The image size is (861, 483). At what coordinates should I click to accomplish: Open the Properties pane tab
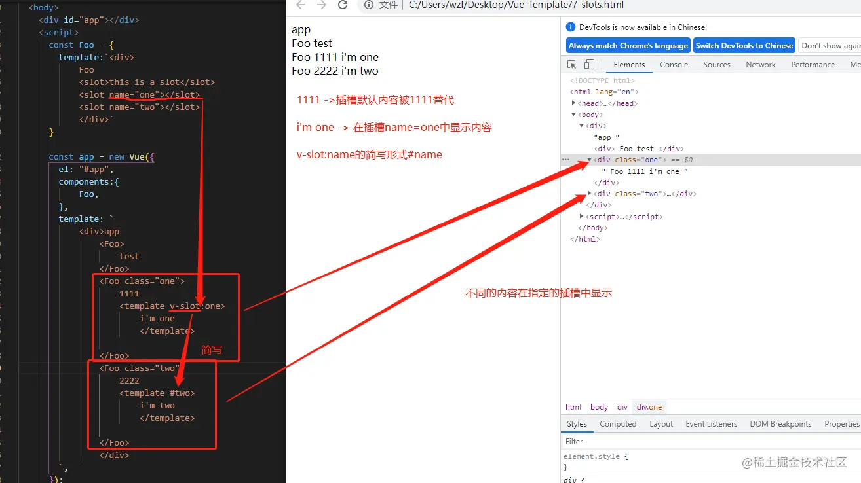pos(842,424)
